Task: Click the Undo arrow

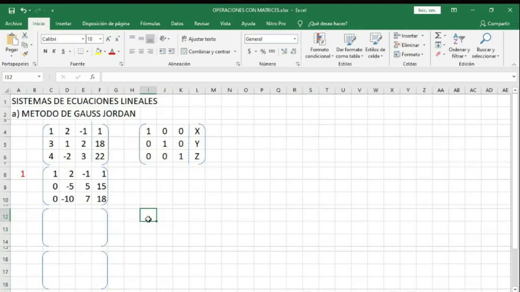Action: (23, 10)
